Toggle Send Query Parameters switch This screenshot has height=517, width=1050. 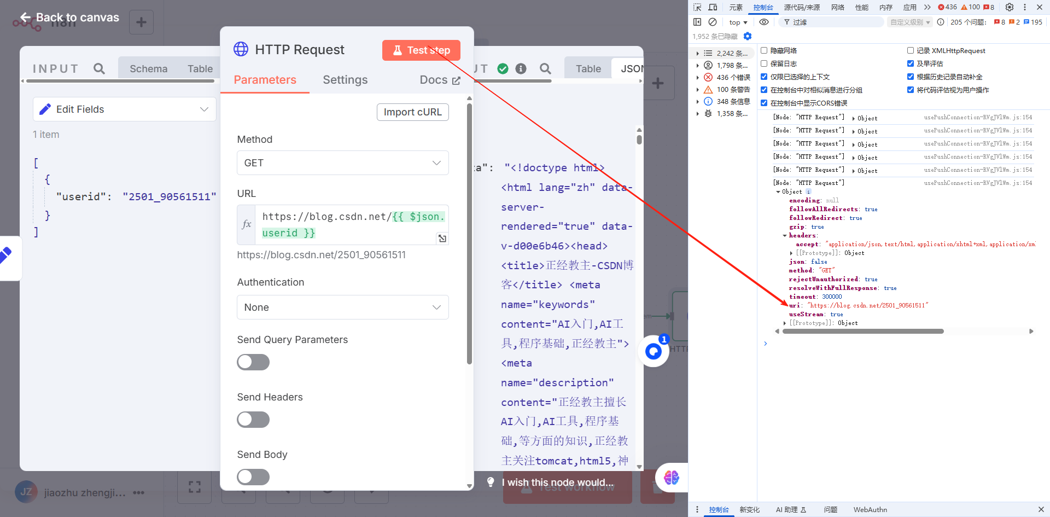coord(253,362)
